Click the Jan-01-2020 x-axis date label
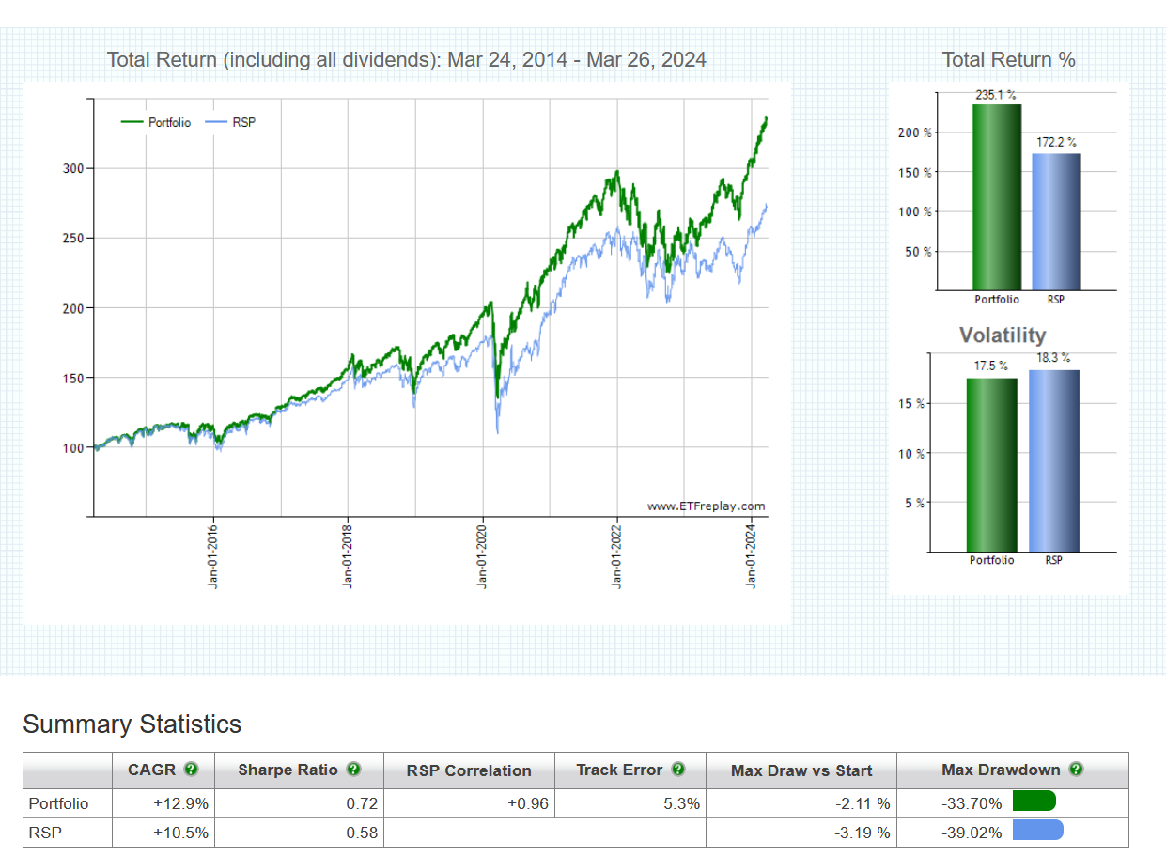1166x856 pixels. tap(482, 554)
